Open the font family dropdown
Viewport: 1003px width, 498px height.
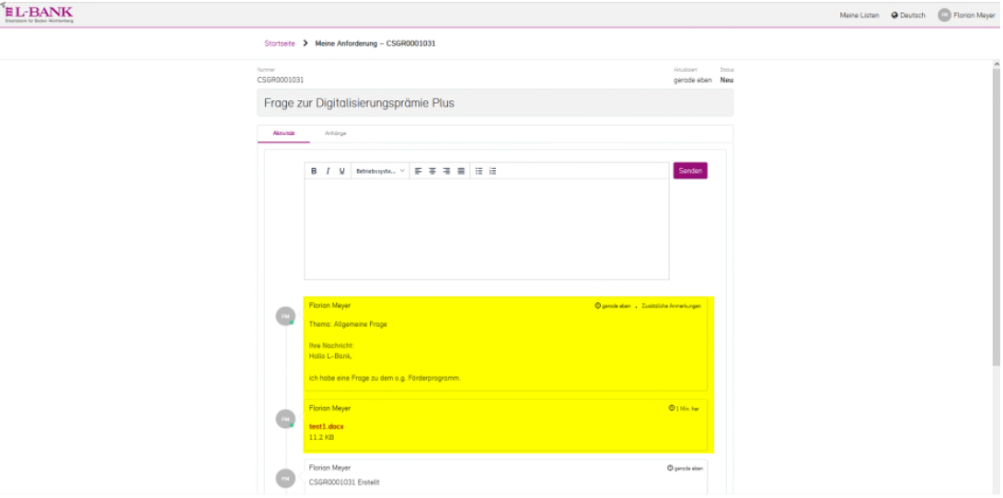tap(380, 171)
